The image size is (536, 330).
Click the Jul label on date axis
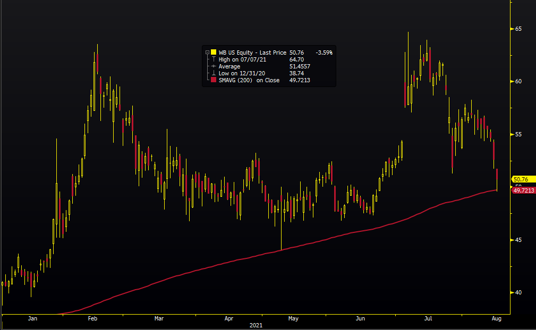(428, 318)
